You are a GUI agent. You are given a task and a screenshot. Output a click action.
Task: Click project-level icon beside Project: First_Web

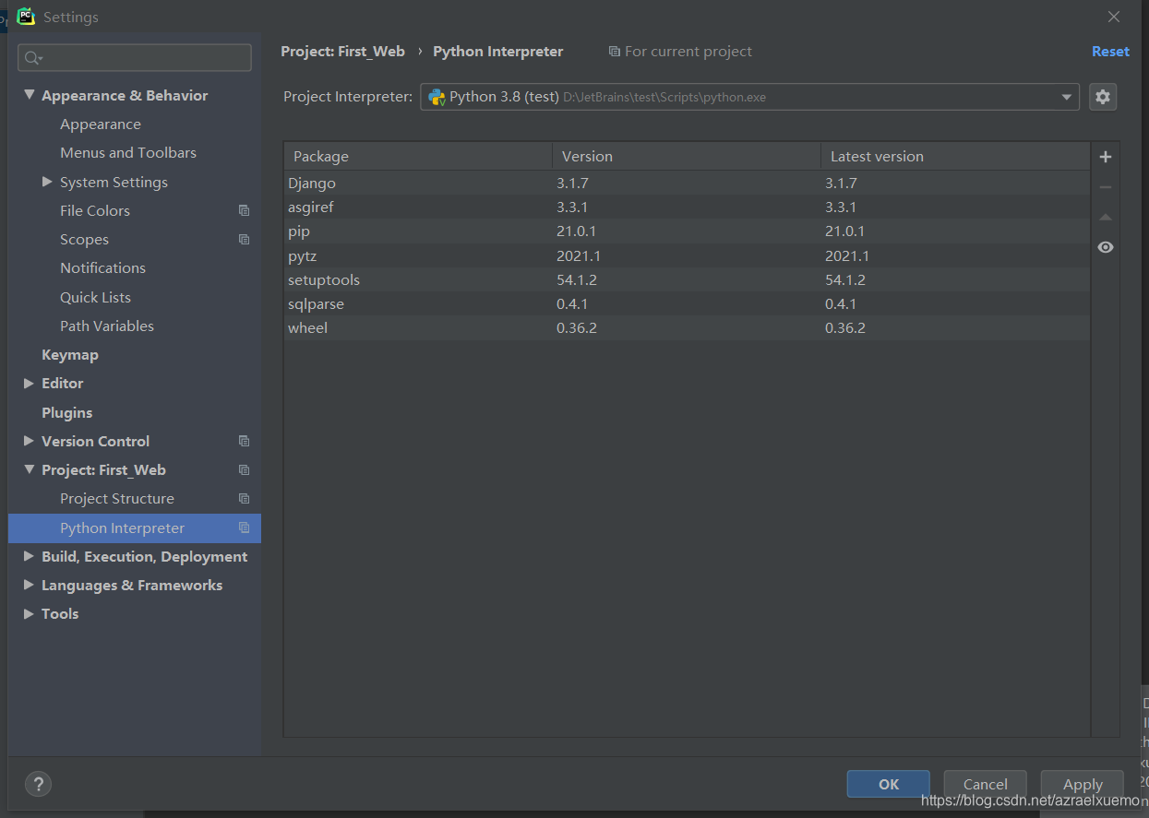point(244,469)
